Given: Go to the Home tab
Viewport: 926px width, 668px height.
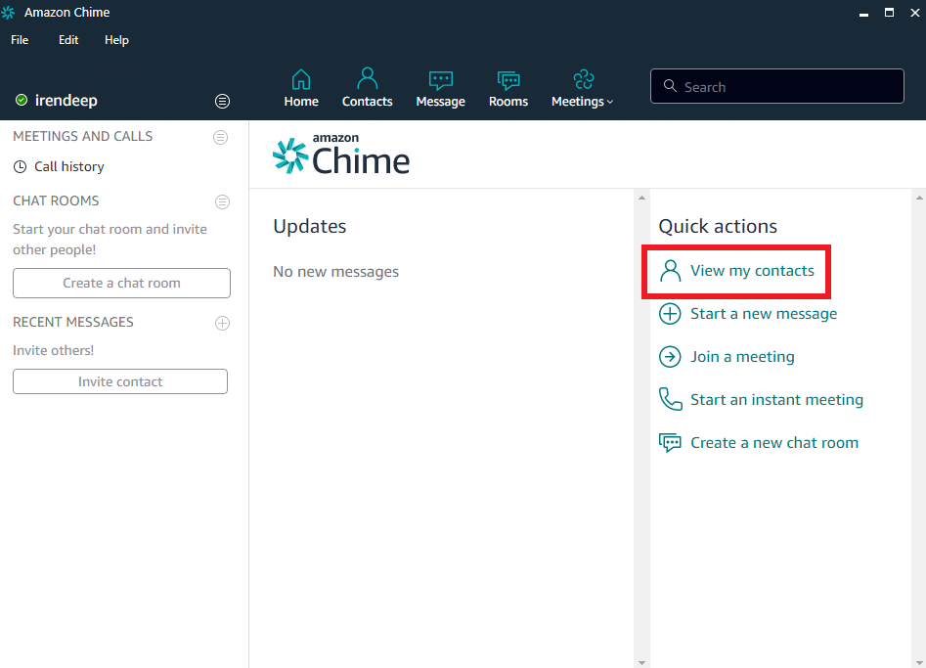Looking at the screenshot, I should [301, 89].
